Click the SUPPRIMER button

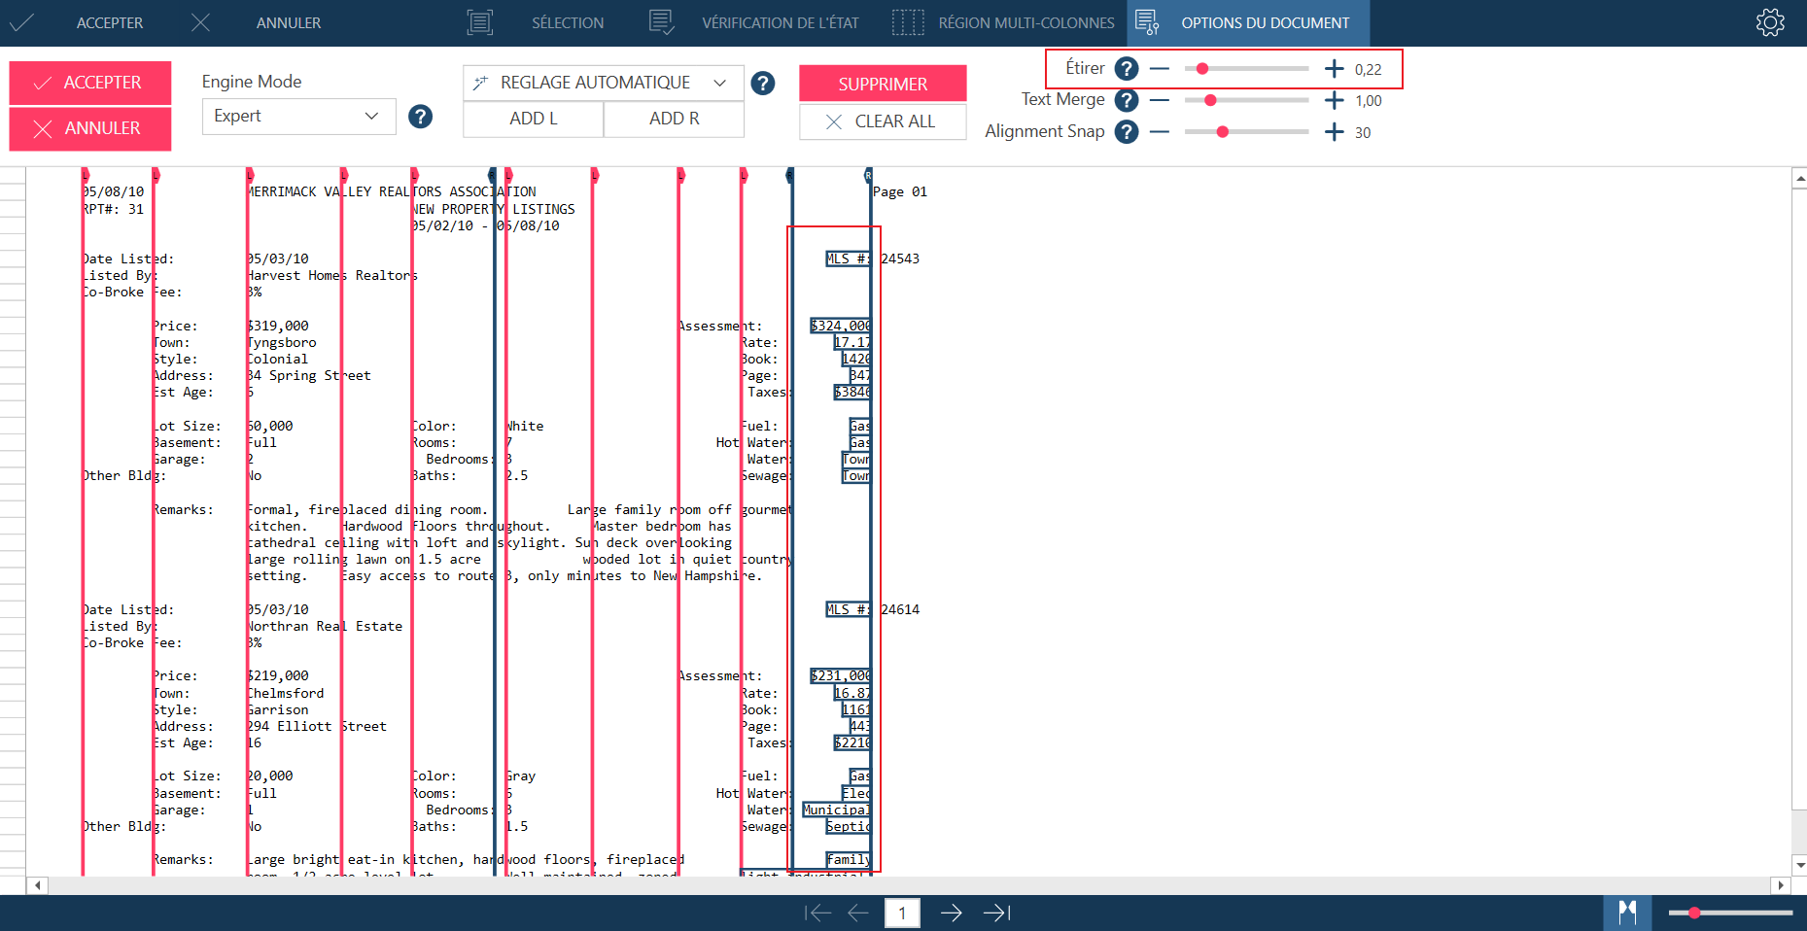pos(883,84)
